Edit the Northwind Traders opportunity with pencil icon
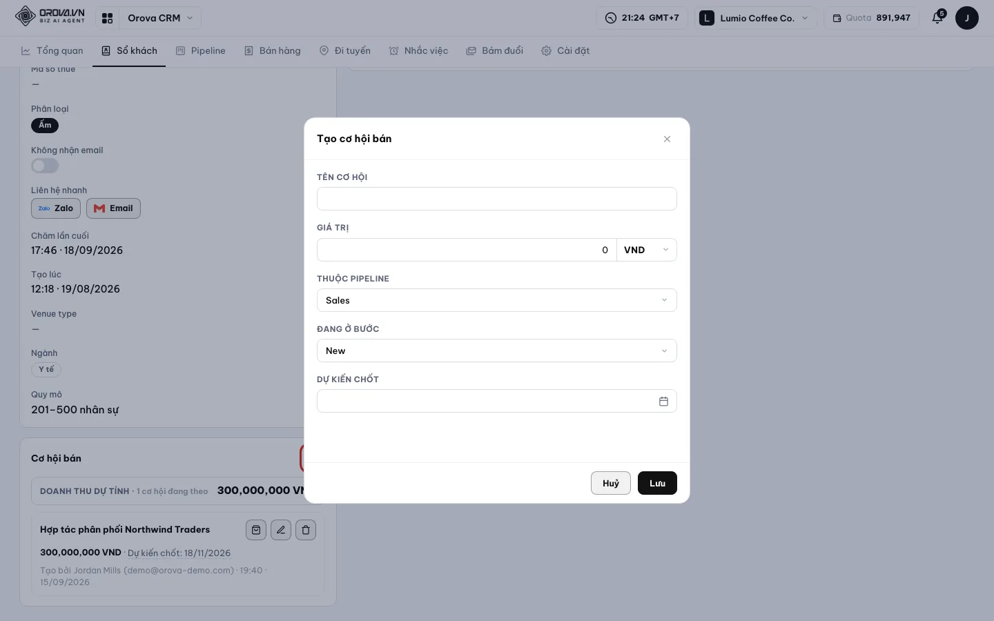 pyautogui.click(x=281, y=530)
